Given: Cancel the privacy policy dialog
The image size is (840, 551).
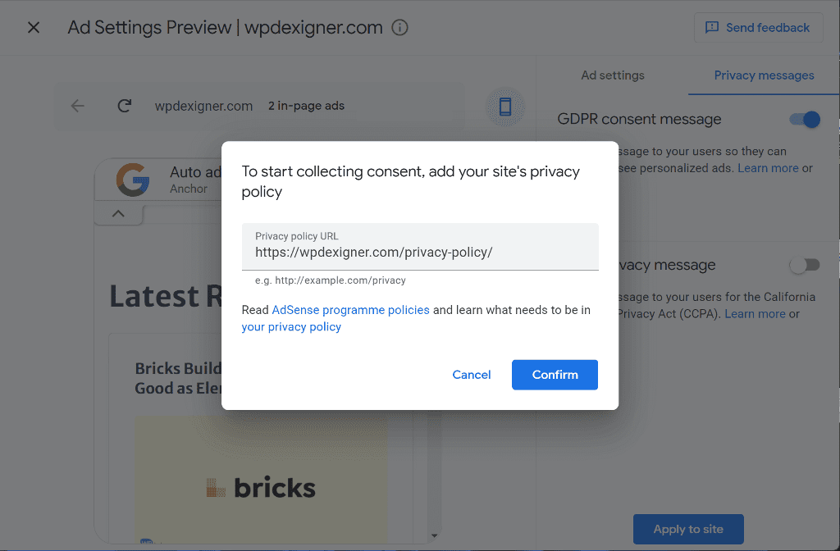Looking at the screenshot, I should 472,375.
